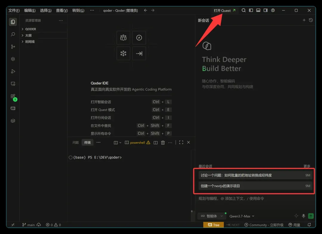Screen dimensions: 322x234
Task: Split the terminal with split icon
Action: click(156, 143)
